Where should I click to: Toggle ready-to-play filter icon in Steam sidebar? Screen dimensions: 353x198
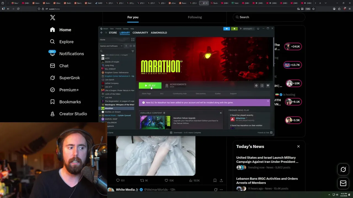coord(134,46)
